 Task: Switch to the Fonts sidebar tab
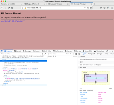(x=106, y=54)
